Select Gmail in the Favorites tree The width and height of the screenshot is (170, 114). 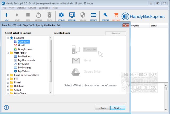coord(21,45)
